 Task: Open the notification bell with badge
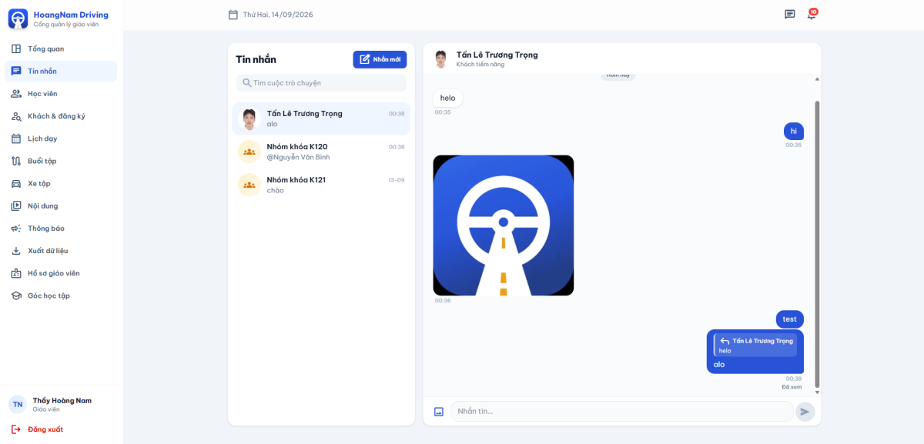(x=812, y=14)
